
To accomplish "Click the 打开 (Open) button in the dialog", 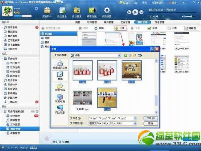I will click(x=151, y=118).
